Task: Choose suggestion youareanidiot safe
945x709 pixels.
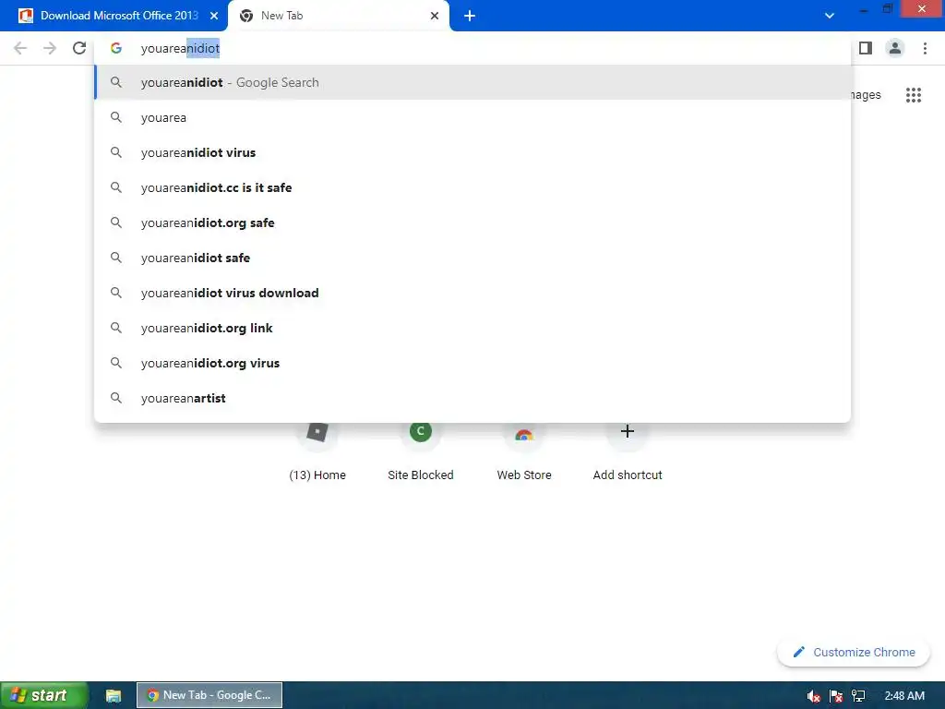Action: click(x=472, y=258)
